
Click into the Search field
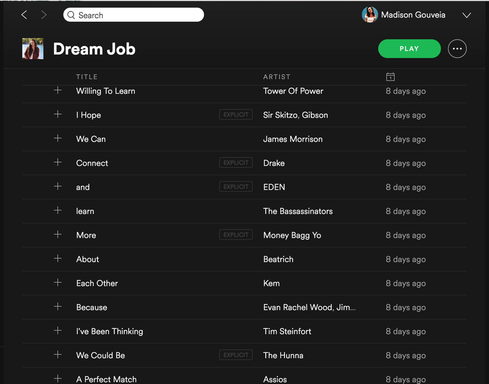134,15
